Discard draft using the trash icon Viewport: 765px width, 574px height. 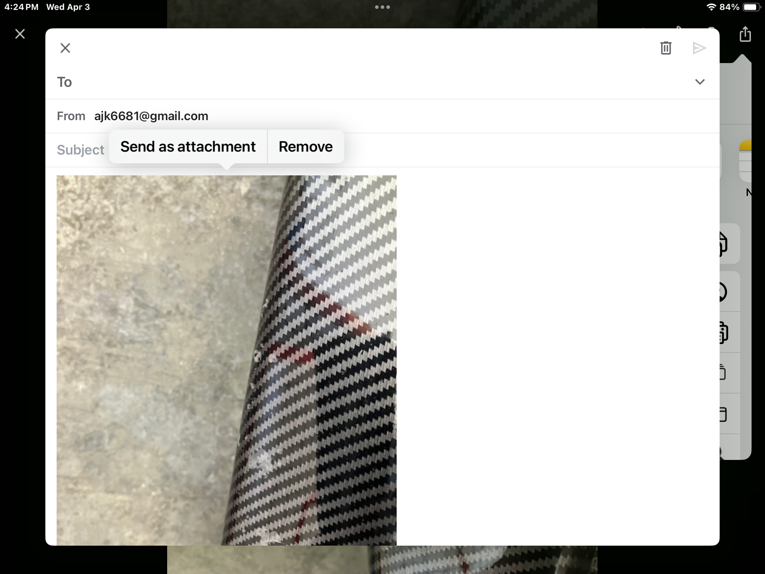coord(666,48)
